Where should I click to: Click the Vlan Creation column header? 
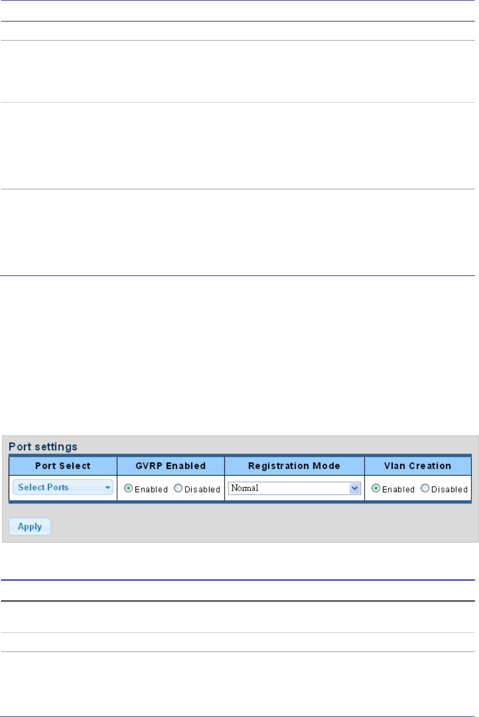click(418, 466)
